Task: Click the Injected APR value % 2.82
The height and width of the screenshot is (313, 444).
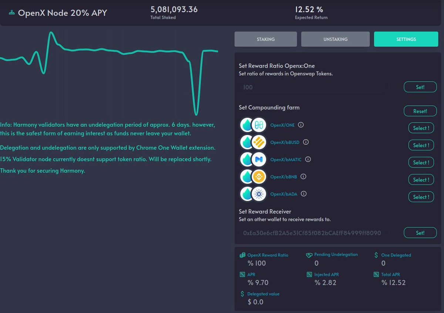Action: pyautogui.click(x=325, y=283)
